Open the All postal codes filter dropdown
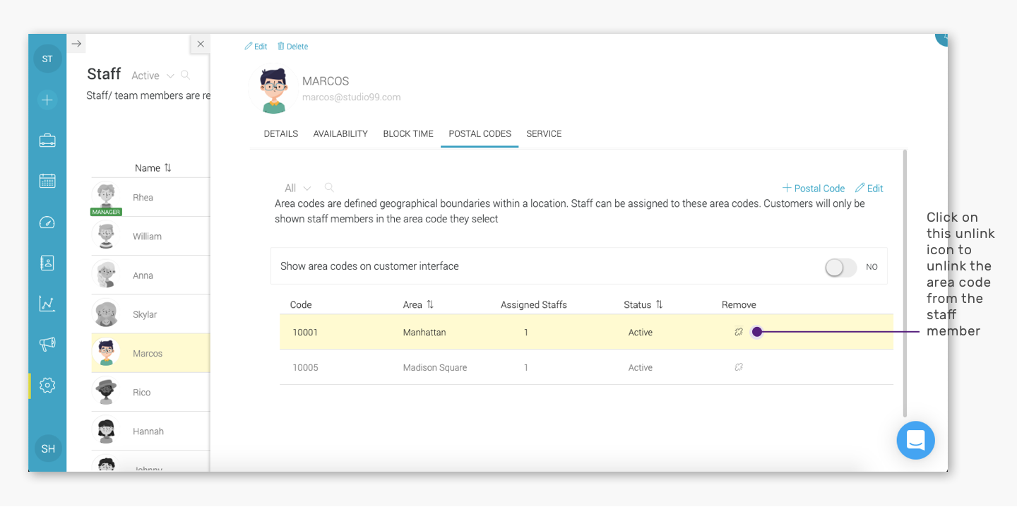Viewport: 1017px width, 507px height. coord(297,189)
